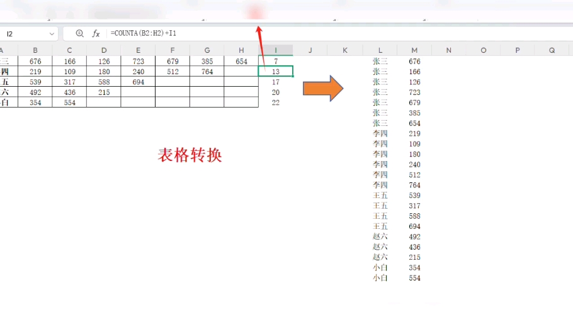
Task: Open the insert function fx button
Action: tap(96, 33)
